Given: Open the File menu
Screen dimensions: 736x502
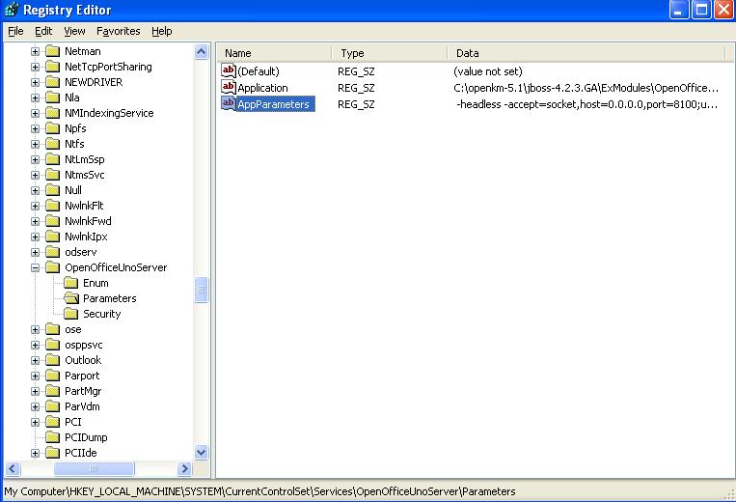Looking at the screenshot, I should tap(15, 31).
